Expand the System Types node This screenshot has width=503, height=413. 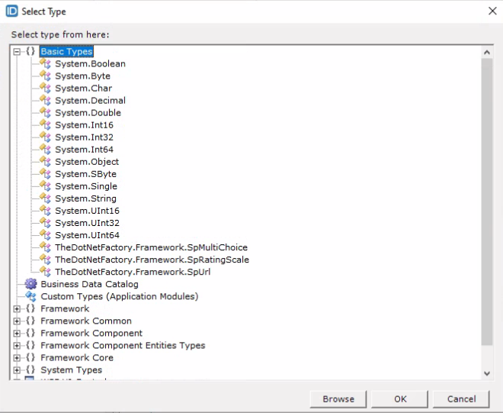point(17,370)
